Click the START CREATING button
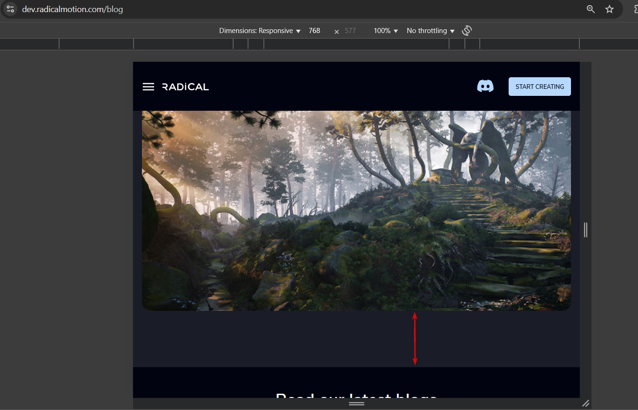Viewport: 638px width, 410px height. click(x=540, y=87)
